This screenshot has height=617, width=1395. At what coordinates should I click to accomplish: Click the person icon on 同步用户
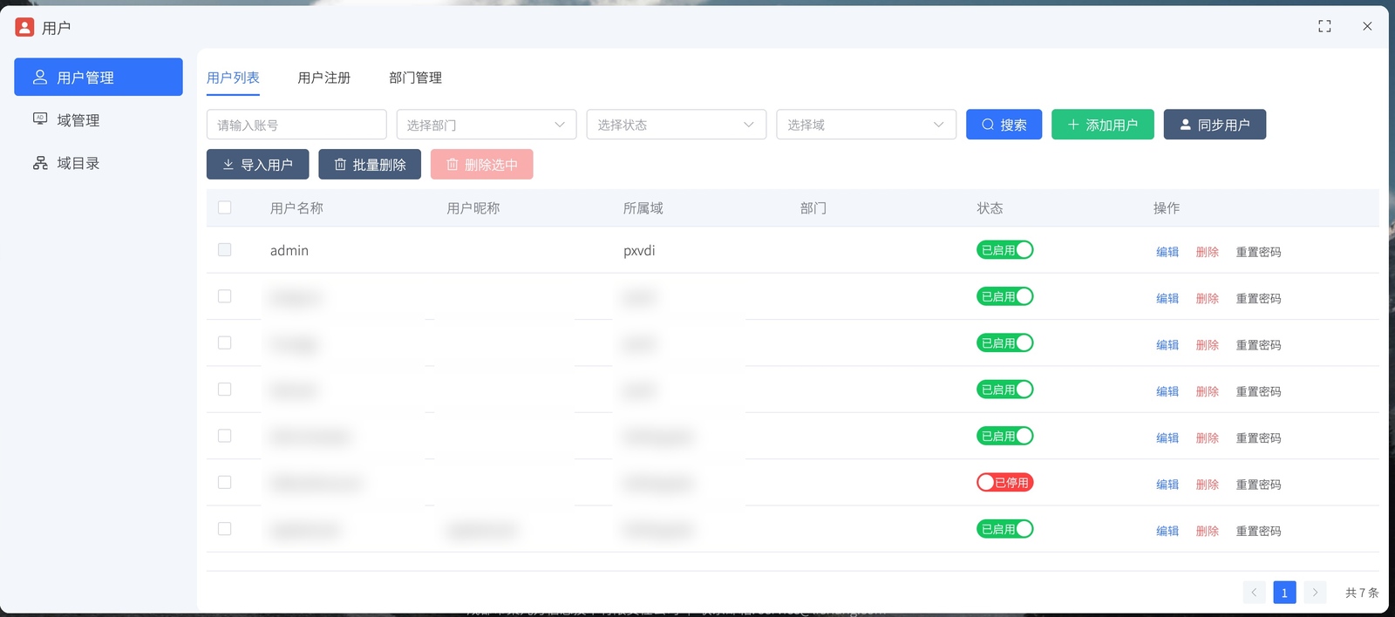[x=1185, y=125]
